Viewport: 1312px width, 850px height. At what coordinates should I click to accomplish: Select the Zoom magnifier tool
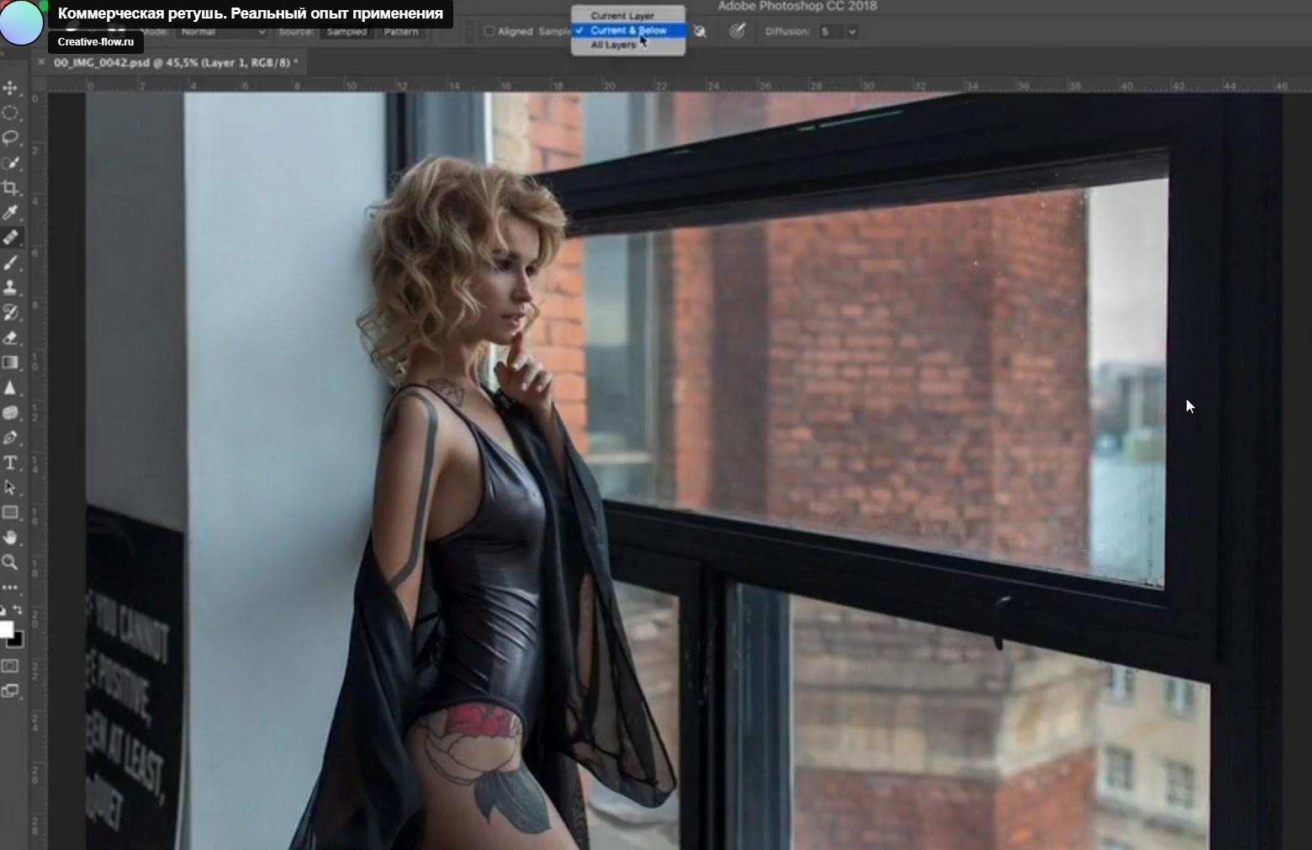point(11,562)
